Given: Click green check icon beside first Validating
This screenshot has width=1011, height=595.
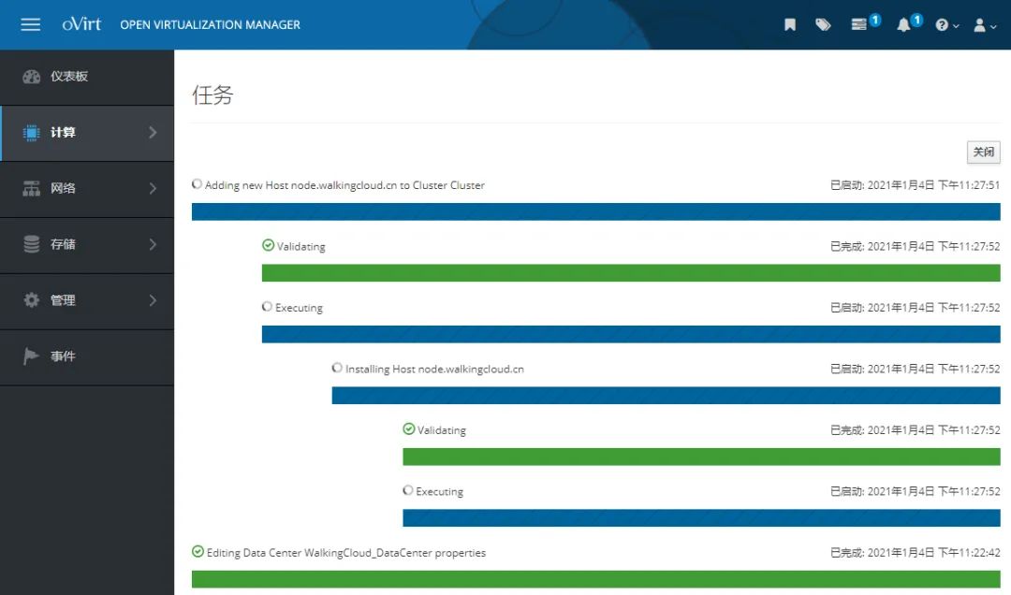Looking at the screenshot, I should pyautogui.click(x=269, y=245).
